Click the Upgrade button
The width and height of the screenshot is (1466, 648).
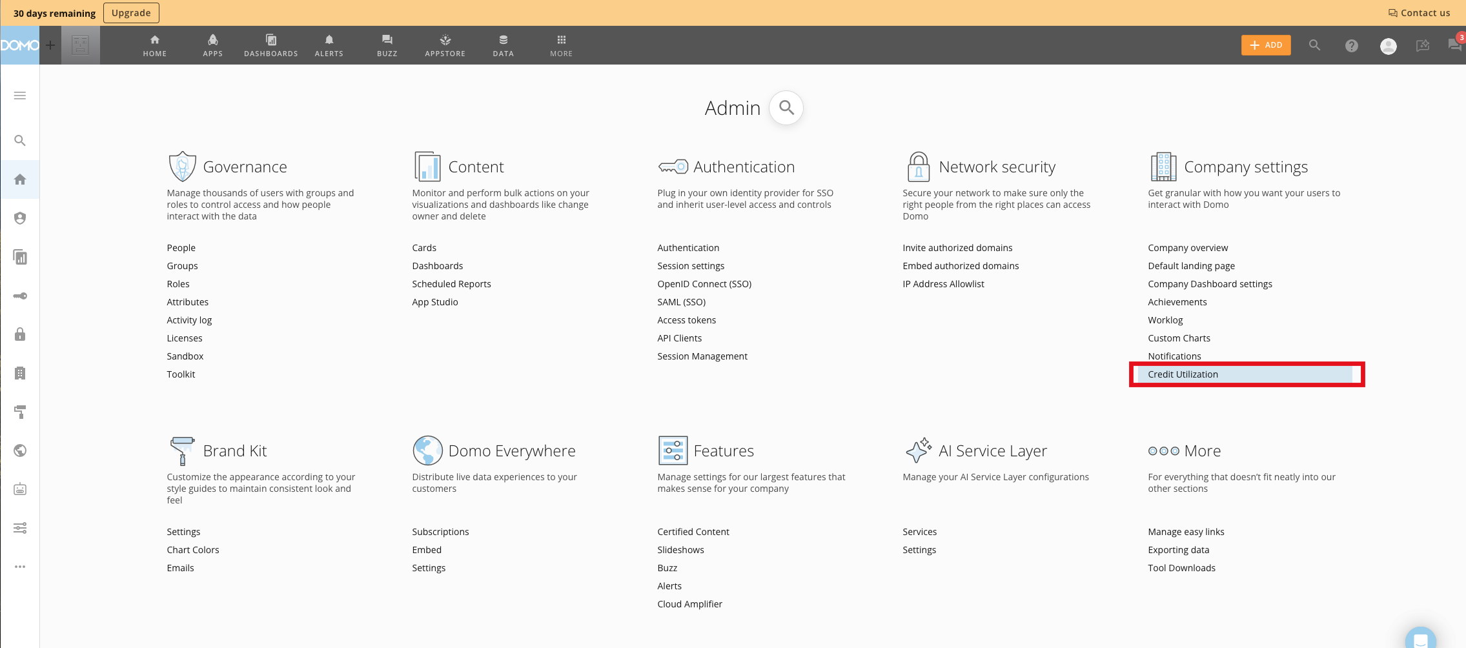(x=131, y=13)
